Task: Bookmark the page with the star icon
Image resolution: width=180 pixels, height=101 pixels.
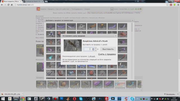Action: (x=167, y=5)
